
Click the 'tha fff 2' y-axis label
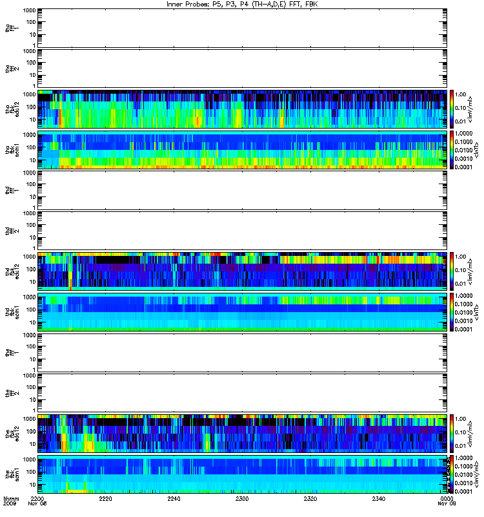(12, 69)
